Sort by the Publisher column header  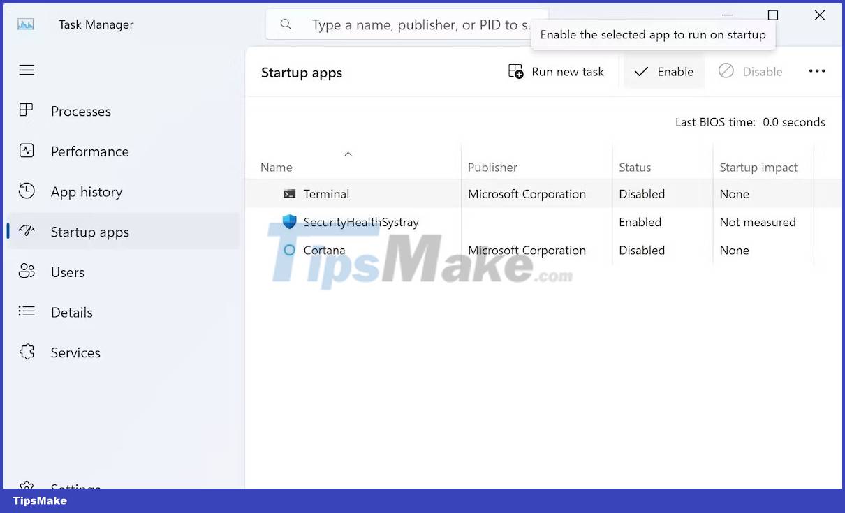click(492, 168)
